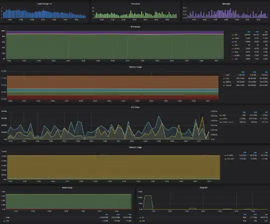This screenshot has width=270, height=224.
Task: Select read series in I/O Usage legend
Action: (x=224, y=115)
